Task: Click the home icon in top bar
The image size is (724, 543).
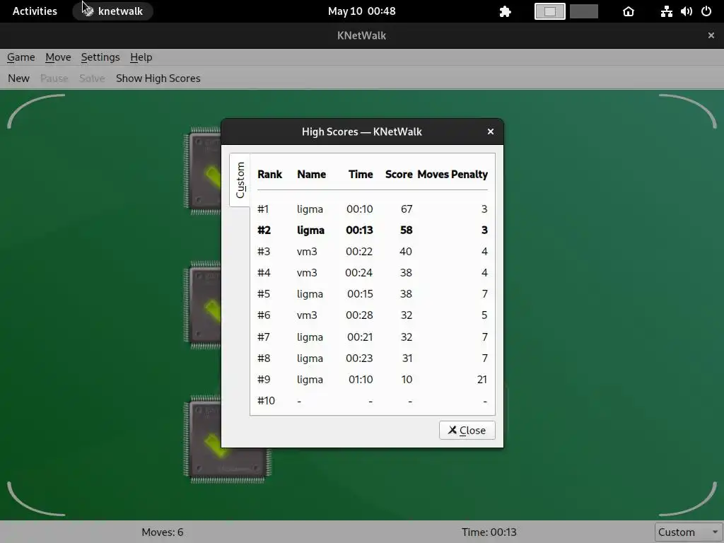Action: tap(629, 11)
